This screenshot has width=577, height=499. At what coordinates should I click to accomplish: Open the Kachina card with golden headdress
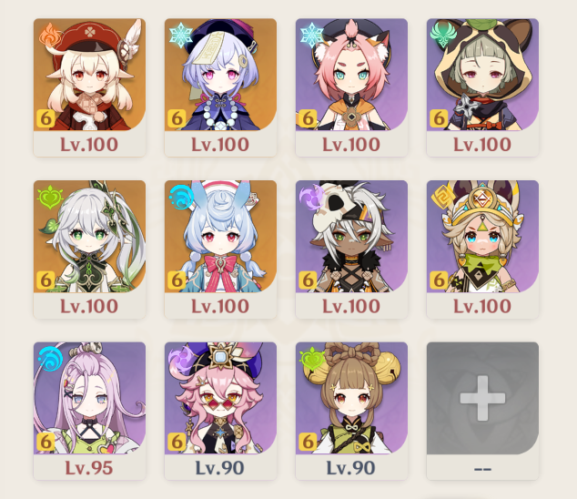point(482,249)
